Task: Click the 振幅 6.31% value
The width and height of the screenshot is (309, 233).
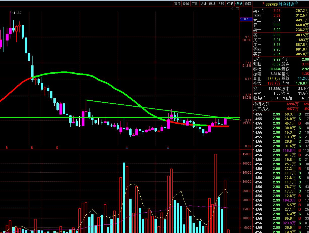Action: click(x=275, y=74)
